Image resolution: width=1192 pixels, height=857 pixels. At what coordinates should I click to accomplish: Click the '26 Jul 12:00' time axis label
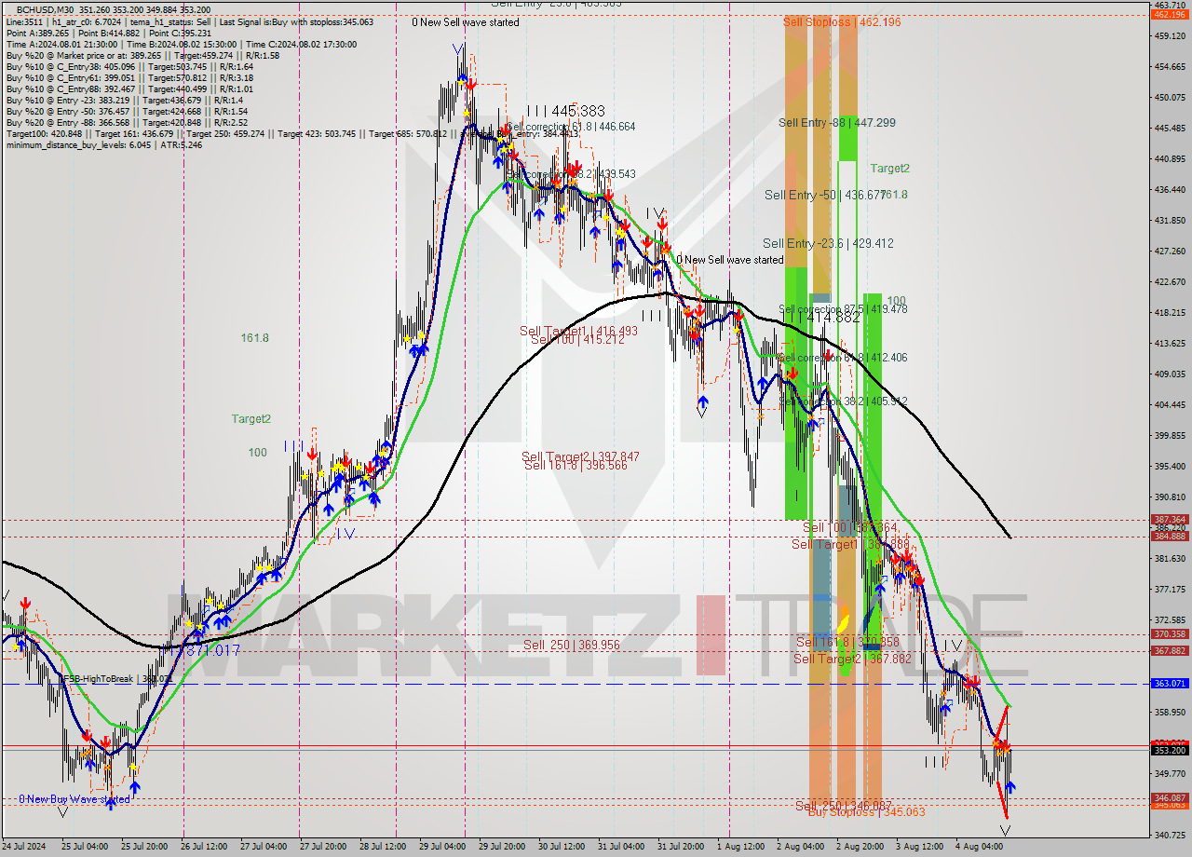pyautogui.click(x=203, y=847)
